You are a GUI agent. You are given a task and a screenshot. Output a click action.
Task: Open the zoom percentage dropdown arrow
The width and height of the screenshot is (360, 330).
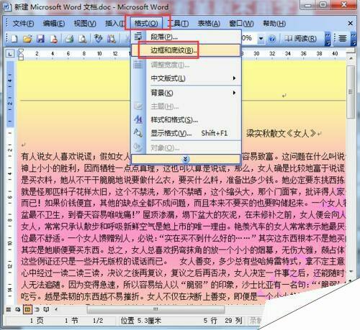261,38
